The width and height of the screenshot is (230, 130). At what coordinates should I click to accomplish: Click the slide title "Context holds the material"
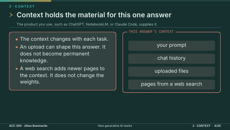click(94, 15)
